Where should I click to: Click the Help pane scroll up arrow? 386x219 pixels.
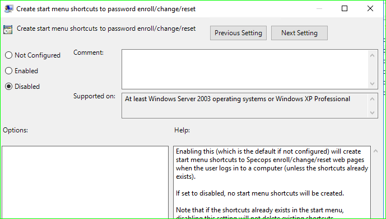pos(376,151)
